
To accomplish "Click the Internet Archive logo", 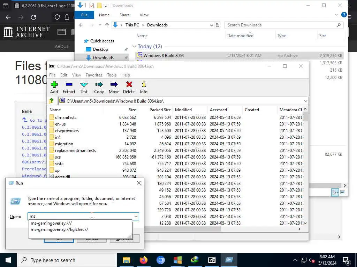I will click(x=26, y=32).
